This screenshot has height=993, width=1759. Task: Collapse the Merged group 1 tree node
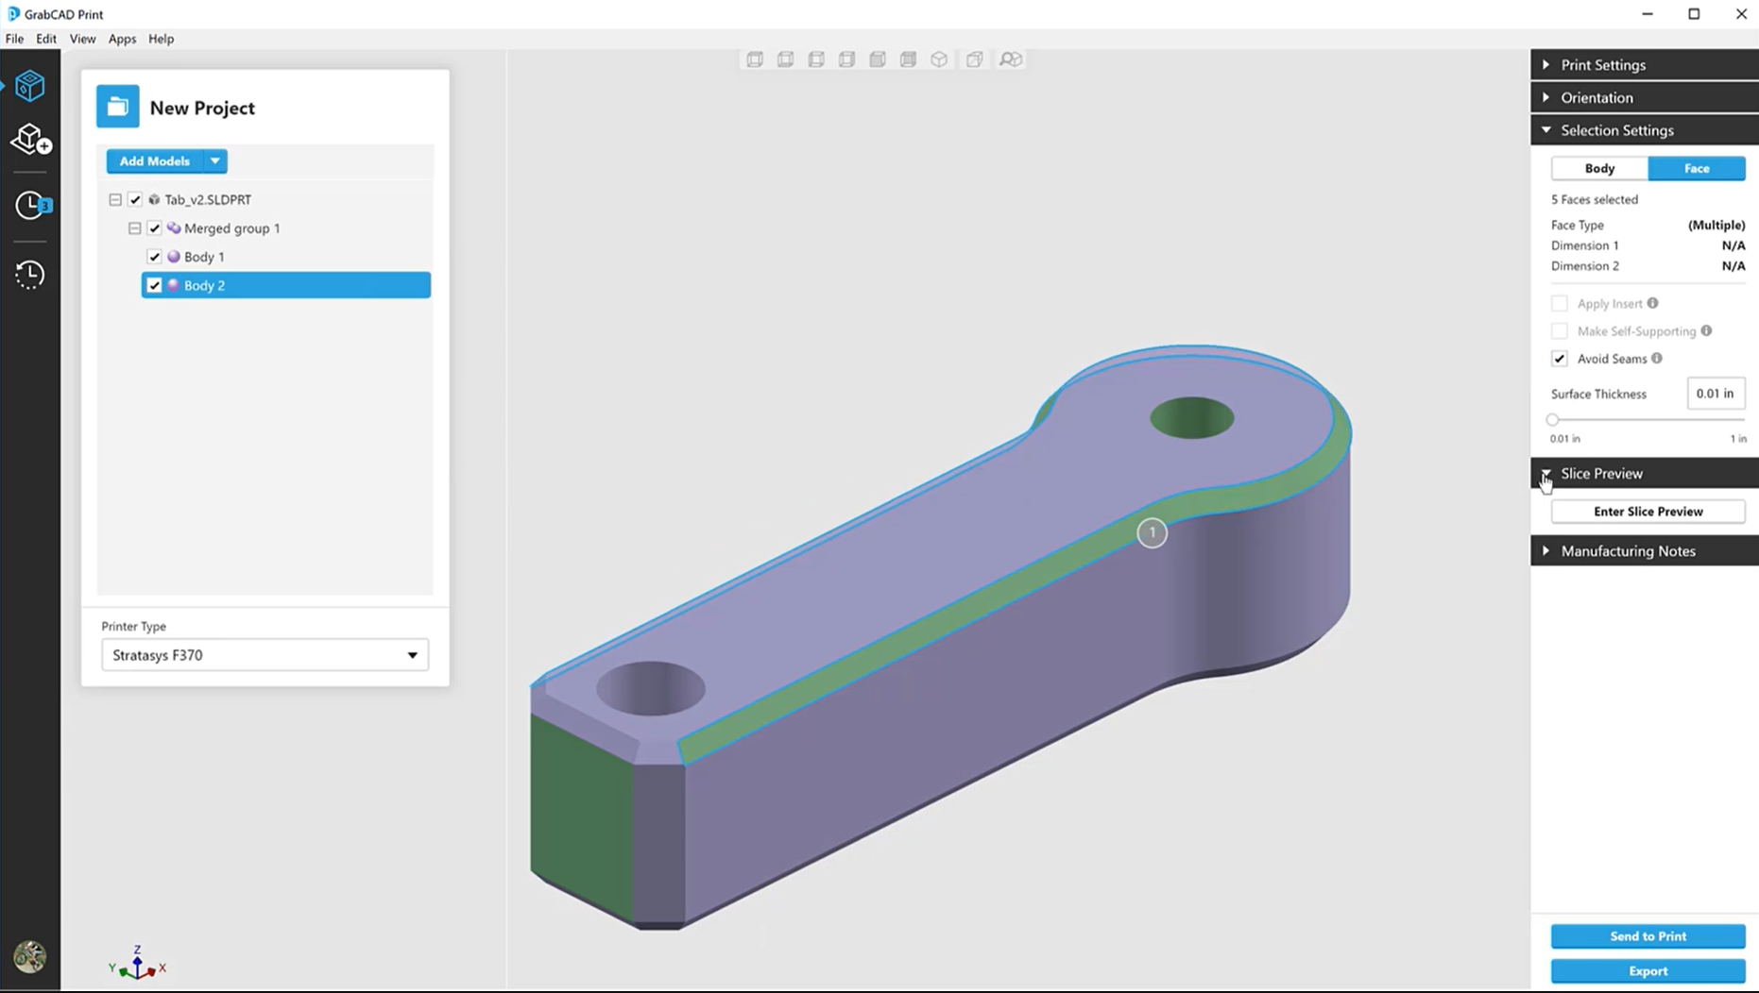[134, 227]
